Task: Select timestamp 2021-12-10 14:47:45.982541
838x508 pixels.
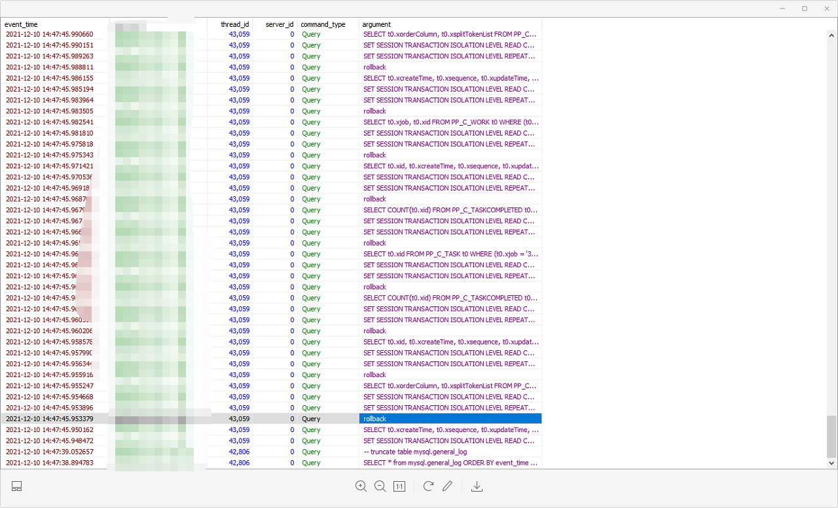Action: tap(50, 122)
